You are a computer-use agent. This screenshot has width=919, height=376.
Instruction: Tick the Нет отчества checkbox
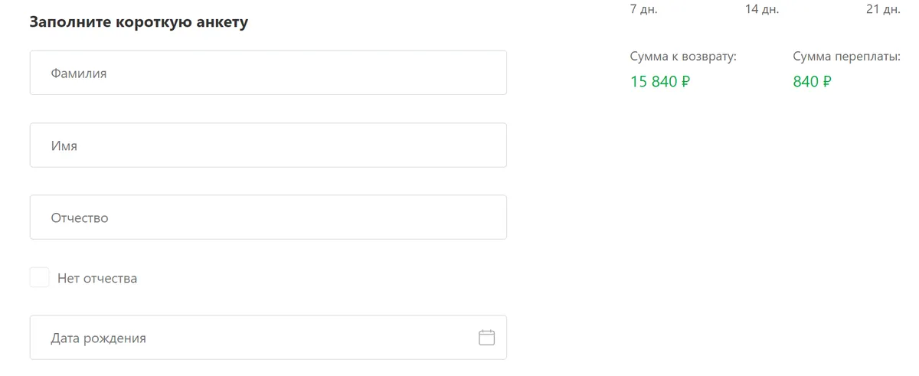(39, 277)
